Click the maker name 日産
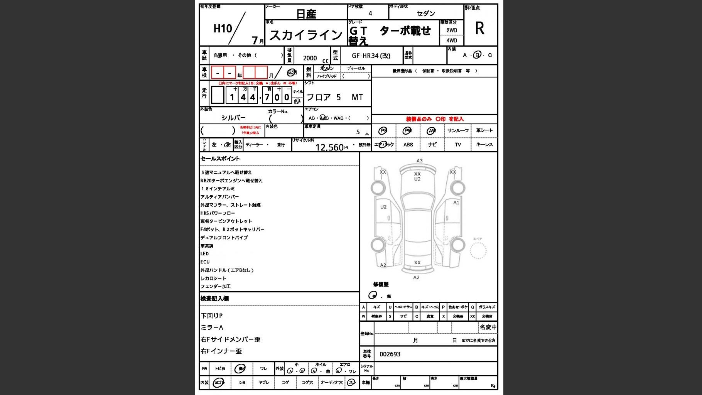Screen dimensions: 702x395 tap(306, 14)
